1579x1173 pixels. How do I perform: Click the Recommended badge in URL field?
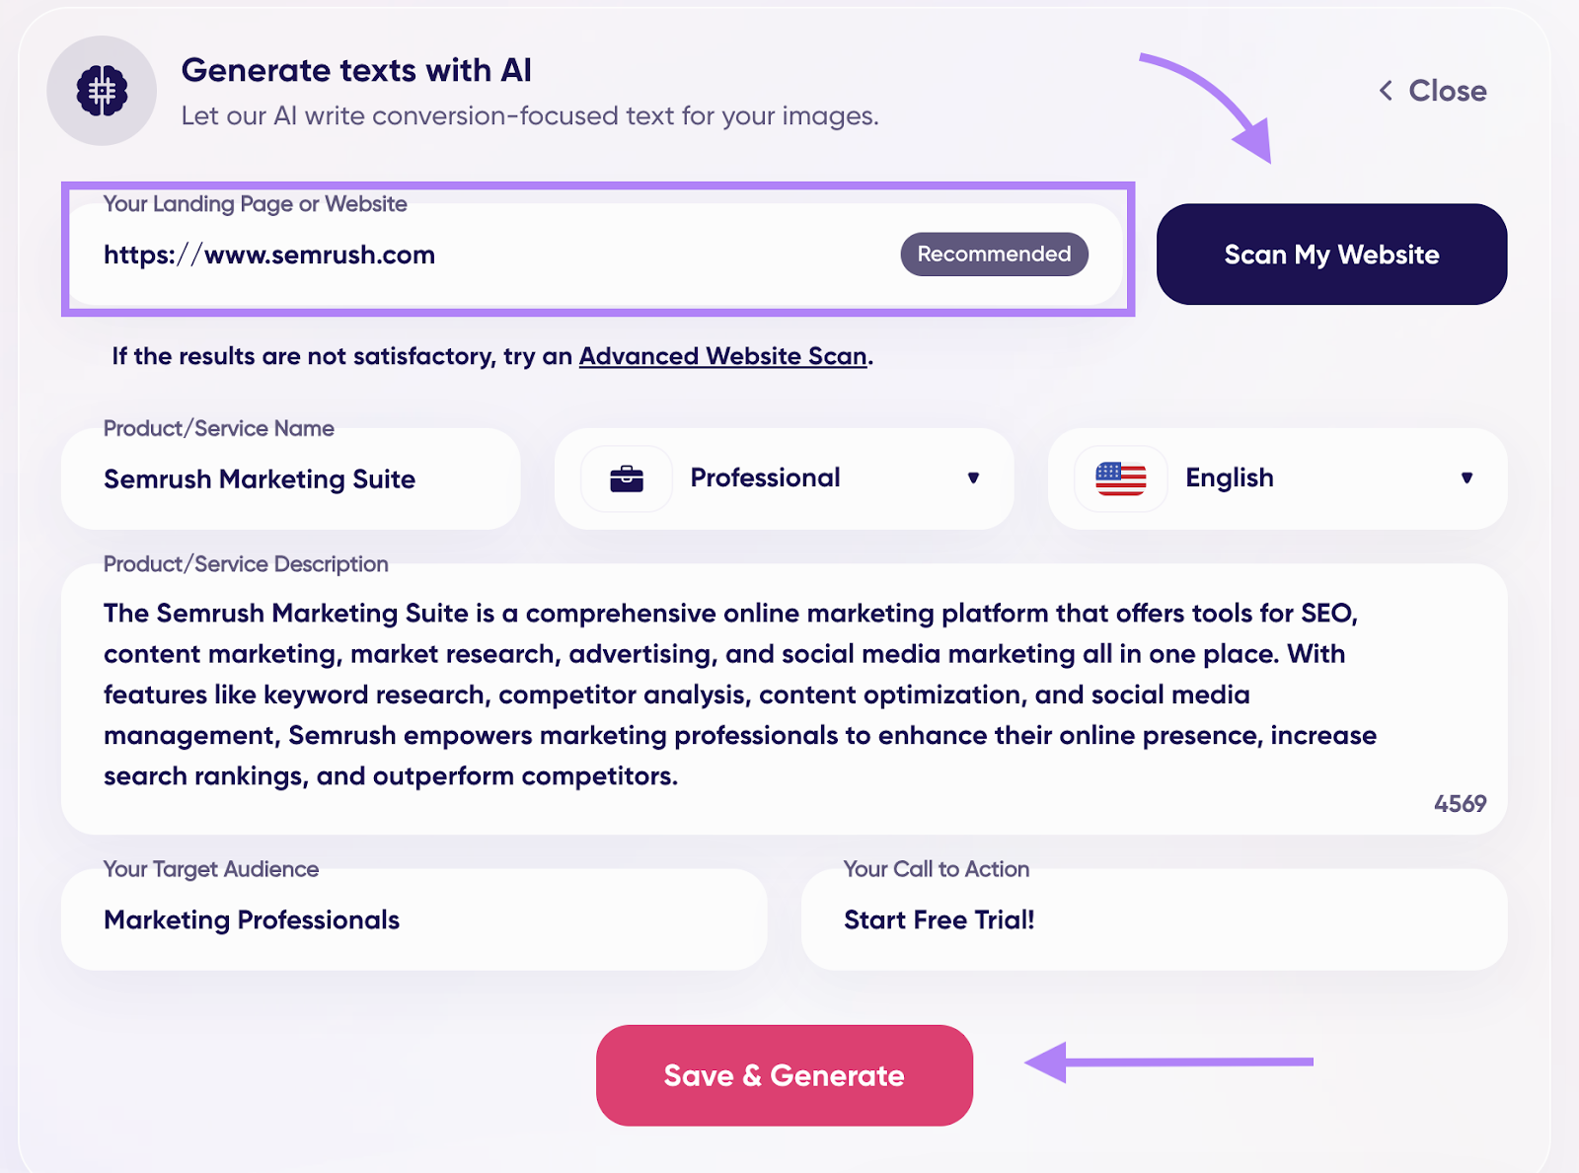tap(994, 255)
